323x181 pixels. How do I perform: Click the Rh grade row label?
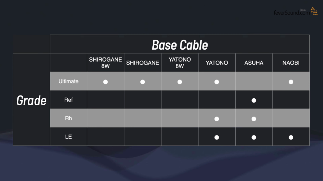click(68, 118)
